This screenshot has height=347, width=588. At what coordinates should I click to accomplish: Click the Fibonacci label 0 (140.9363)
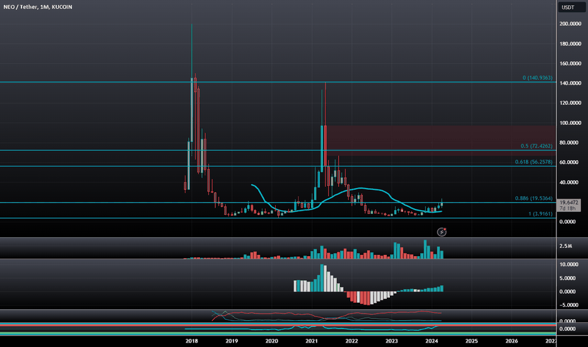[538, 78]
